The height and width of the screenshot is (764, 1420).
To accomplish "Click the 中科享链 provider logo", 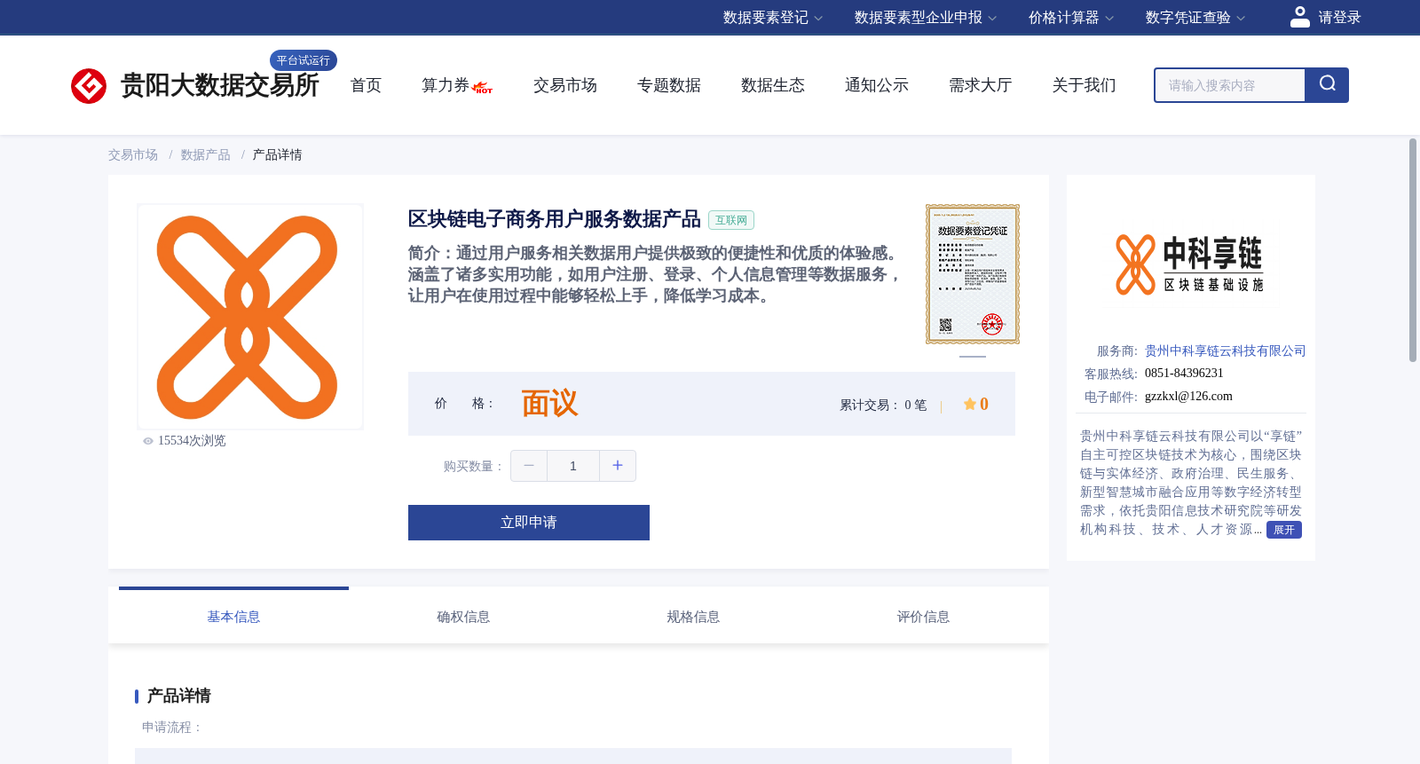I will (1189, 264).
